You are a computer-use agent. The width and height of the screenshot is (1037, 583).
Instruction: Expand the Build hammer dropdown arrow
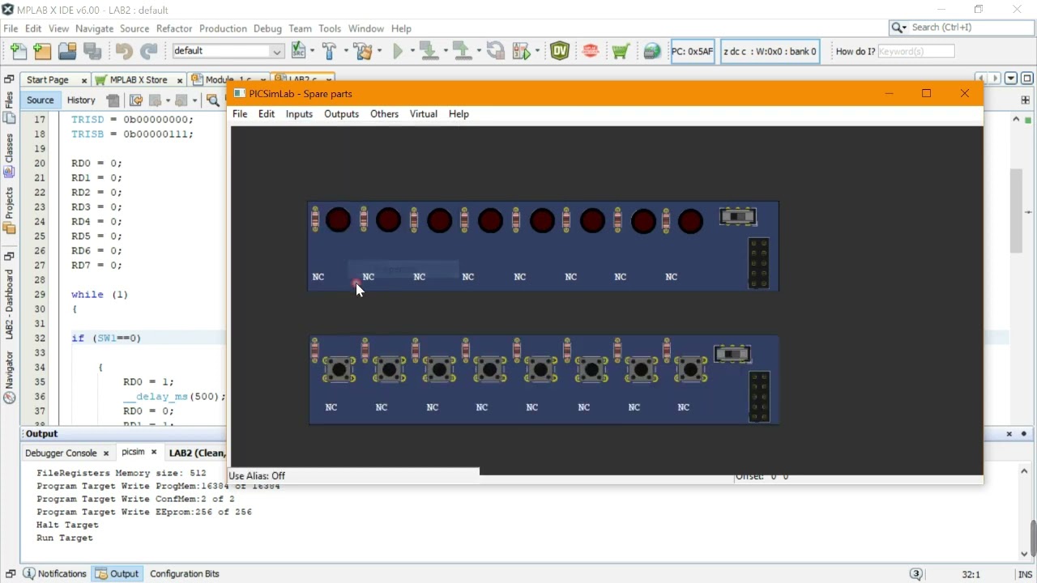pyautogui.click(x=346, y=51)
